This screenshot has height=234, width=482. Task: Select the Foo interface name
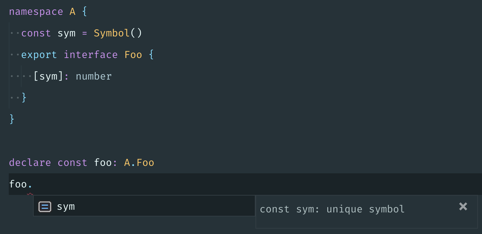coord(133,54)
